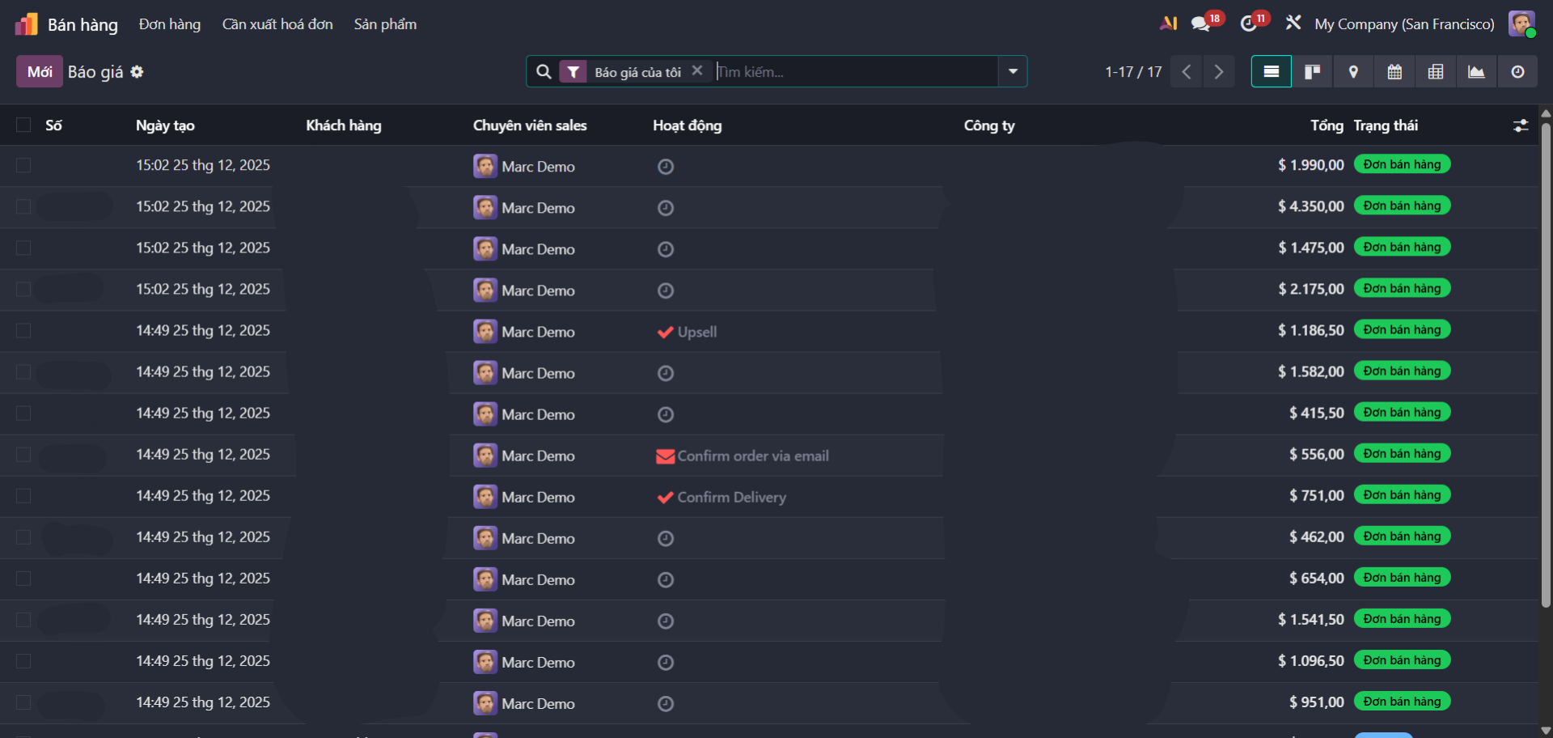Viewport: 1553px width, 738px height.
Task: Open the messages conversation icon
Action: 1200,24
